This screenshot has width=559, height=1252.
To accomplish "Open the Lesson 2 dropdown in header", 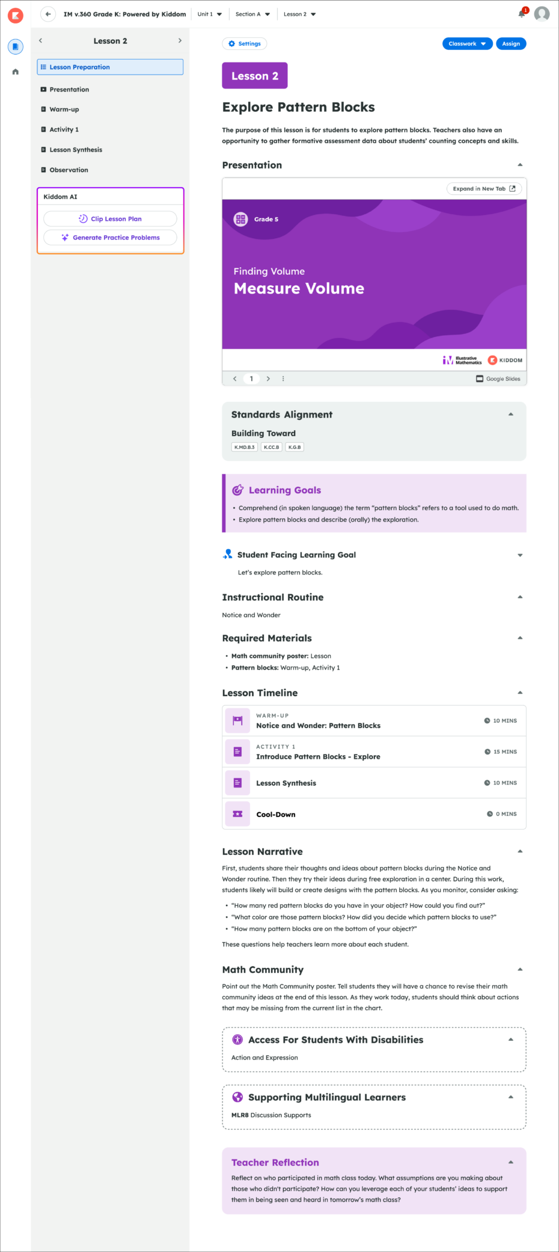I will pos(300,14).
